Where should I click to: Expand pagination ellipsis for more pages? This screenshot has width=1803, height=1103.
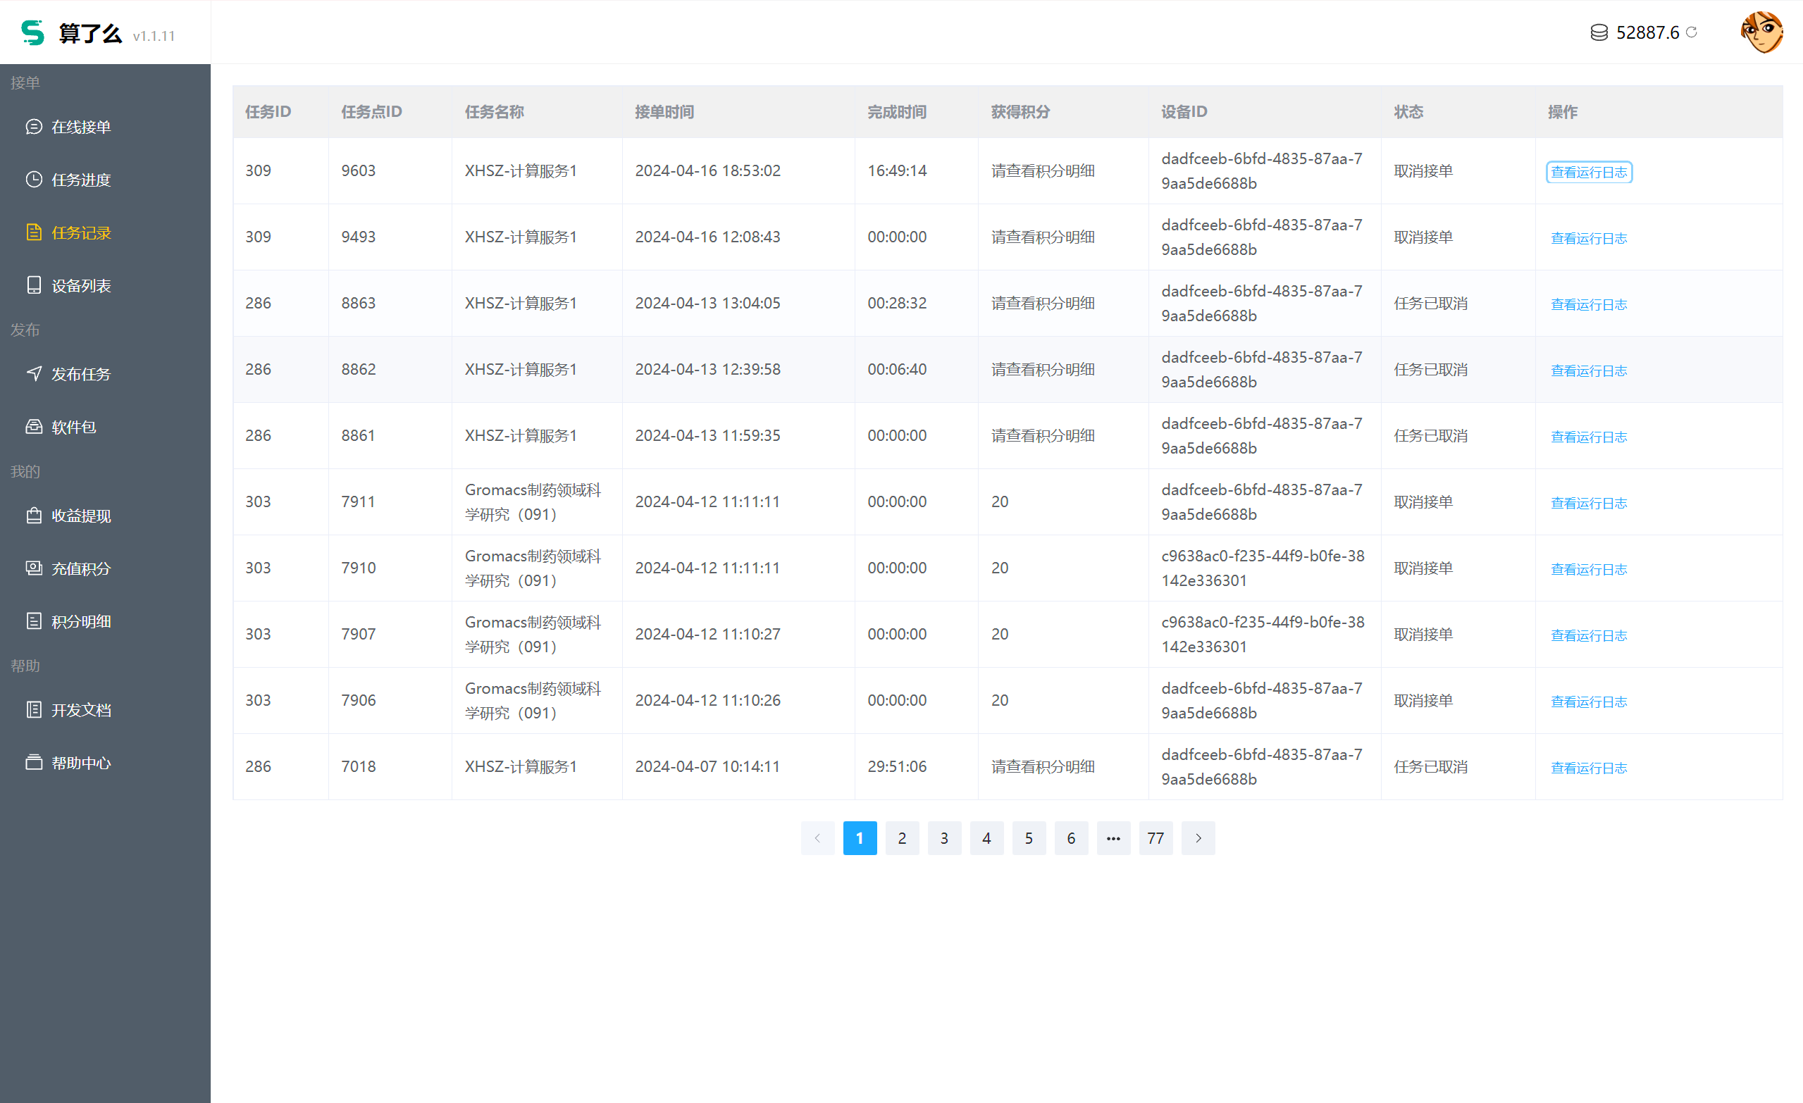[x=1113, y=838]
